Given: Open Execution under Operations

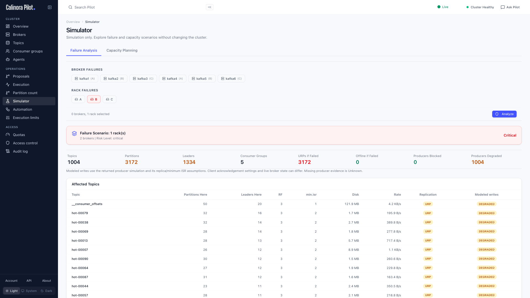Looking at the screenshot, I should (x=29, y=84).
